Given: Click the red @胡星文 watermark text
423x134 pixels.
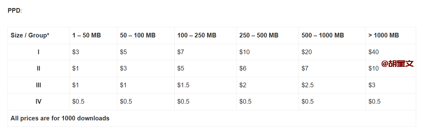Looking at the screenshot, I should (x=397, y=64).
